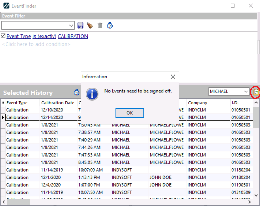Click the stopwatch icon beside Selected History

[77, 92]
